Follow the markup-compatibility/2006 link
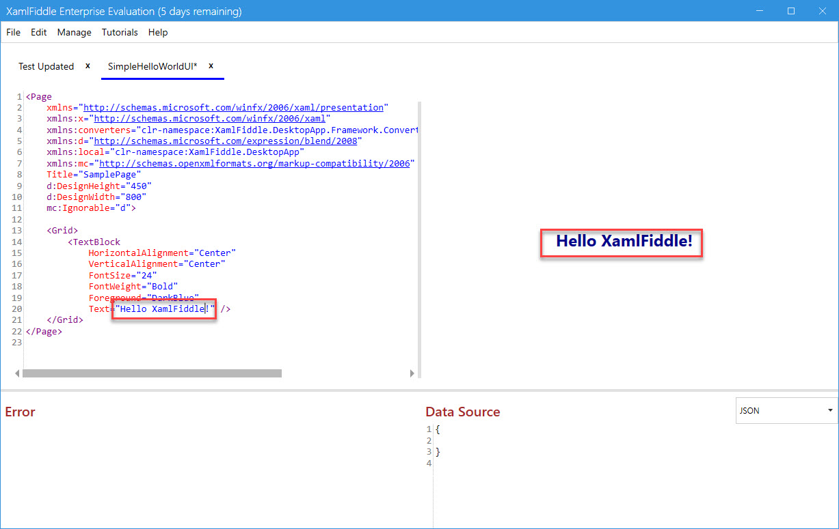 pos(254,164)
